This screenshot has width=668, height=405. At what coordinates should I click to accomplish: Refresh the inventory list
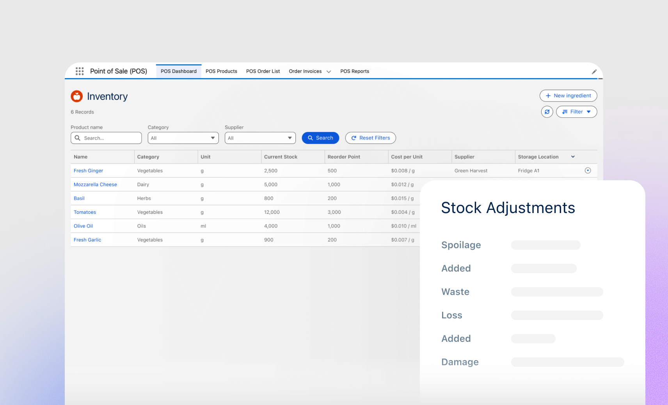[547, 112]
